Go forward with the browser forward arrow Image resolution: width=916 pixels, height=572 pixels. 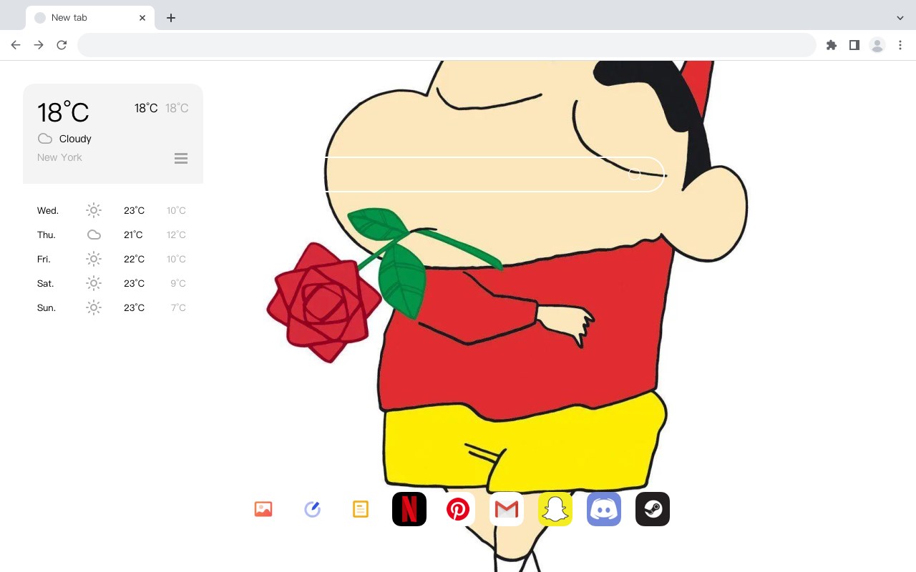point(39,45)
